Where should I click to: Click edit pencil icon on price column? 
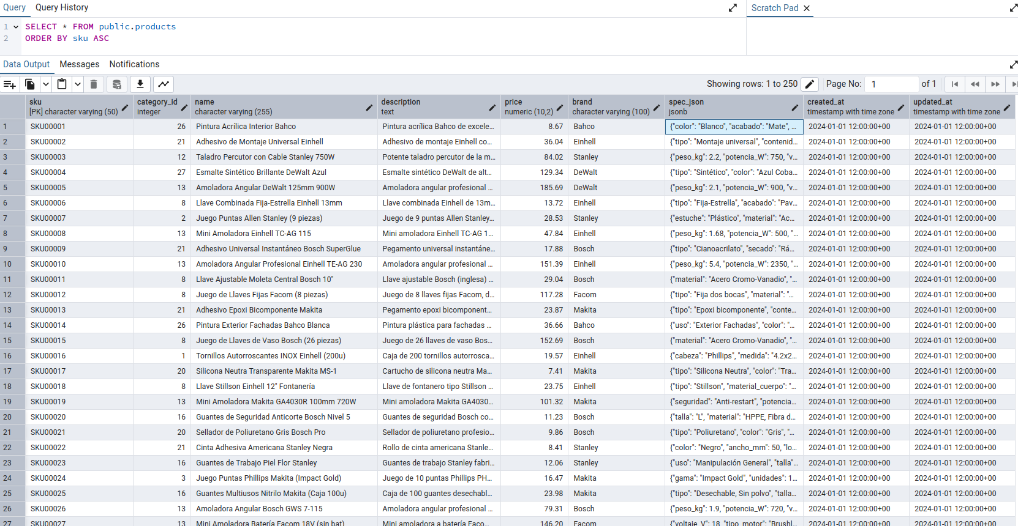pyautogui.click(x=560, y=108)
